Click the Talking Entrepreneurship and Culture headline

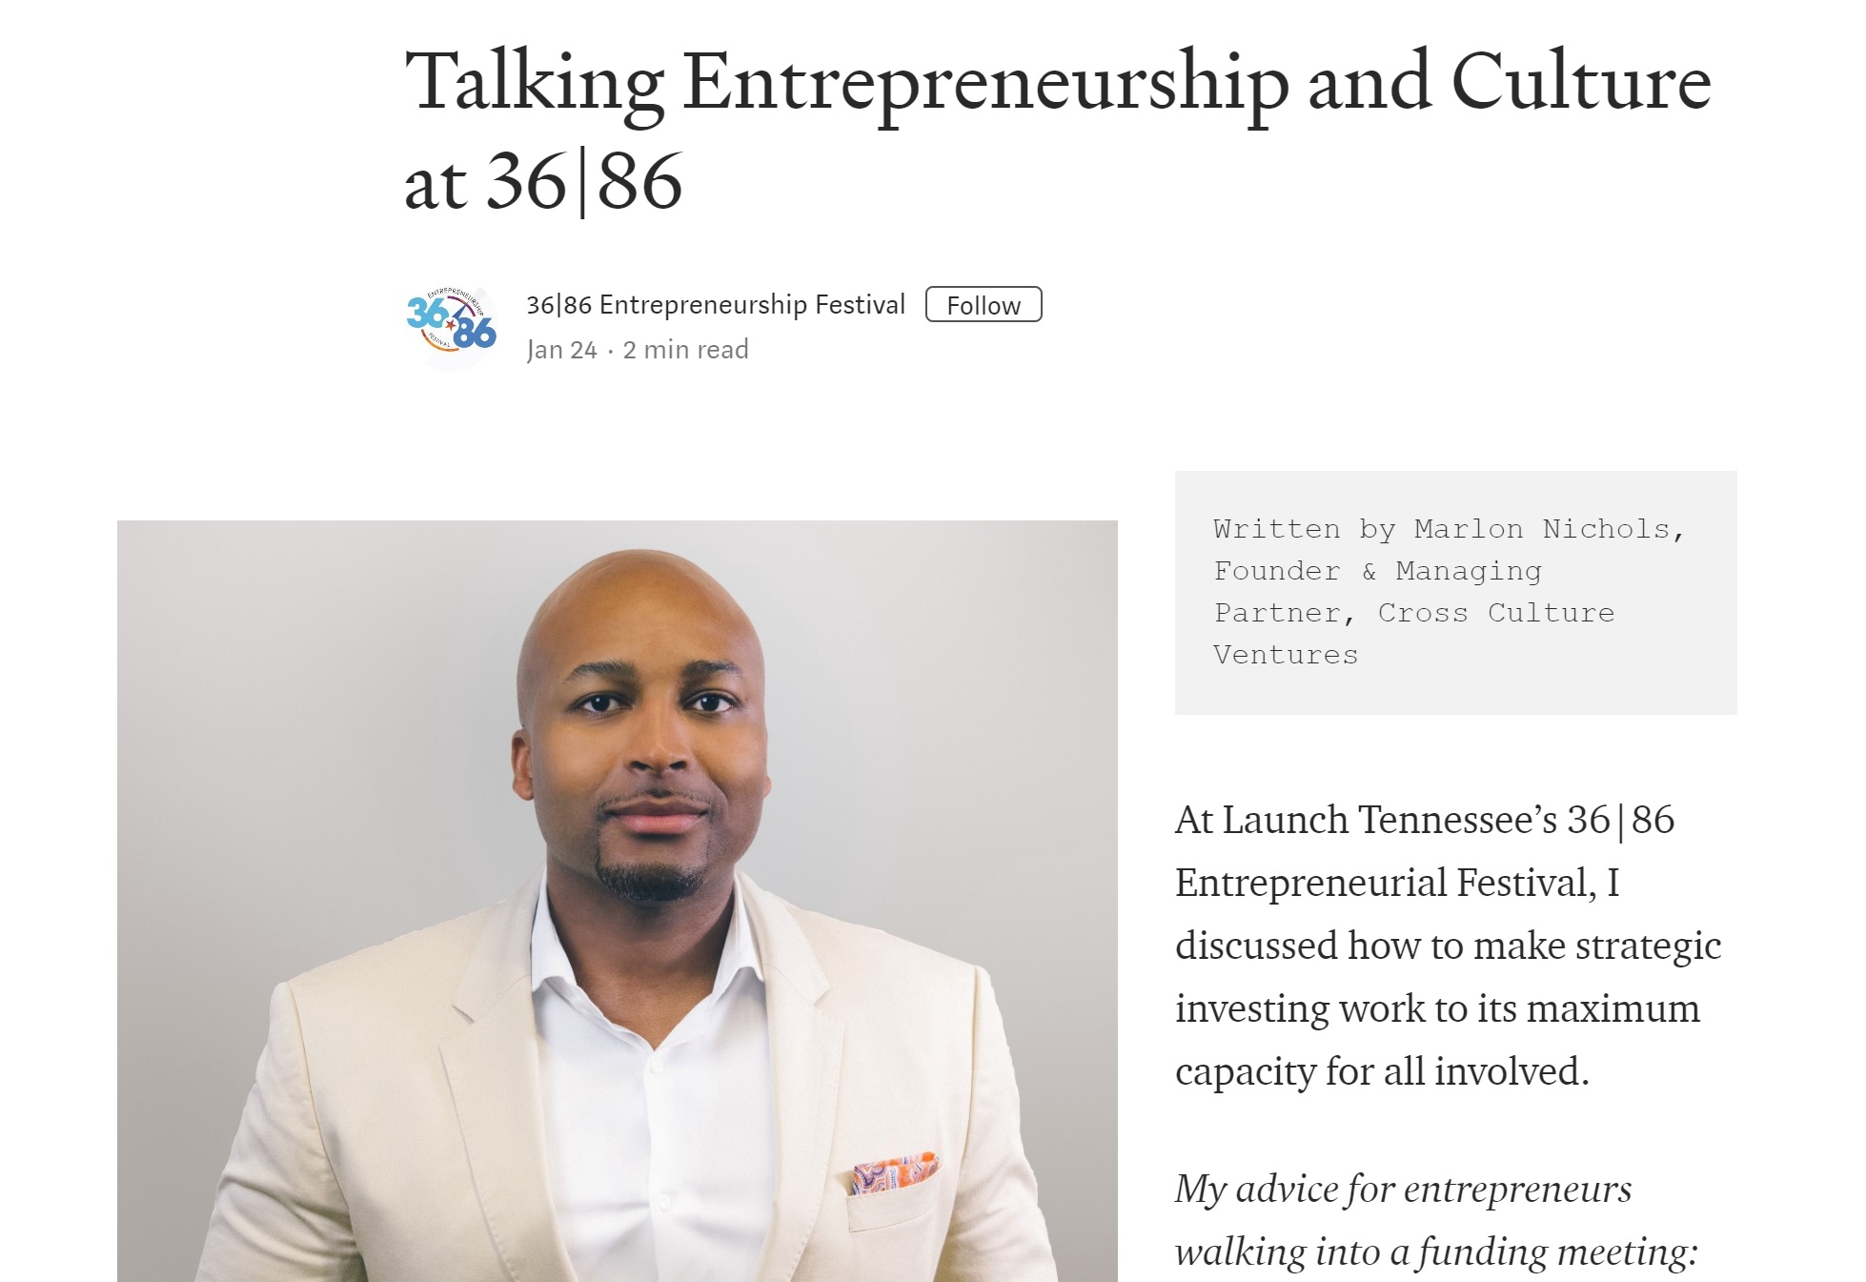pos(1058,84)
